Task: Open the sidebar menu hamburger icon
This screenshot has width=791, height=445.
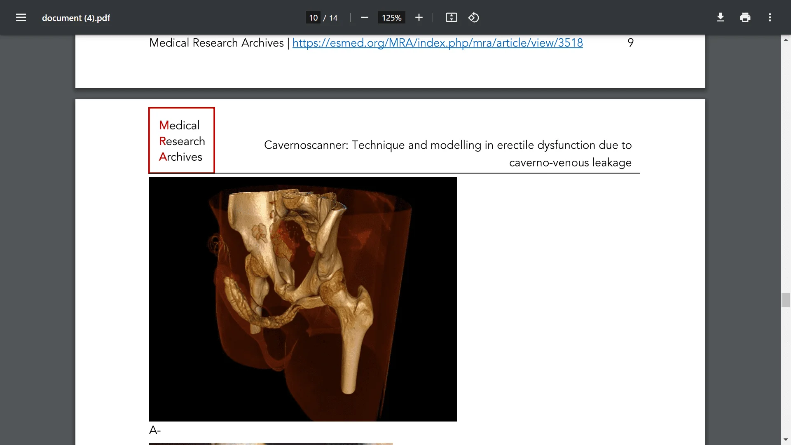Action: [x=21, y=17]
